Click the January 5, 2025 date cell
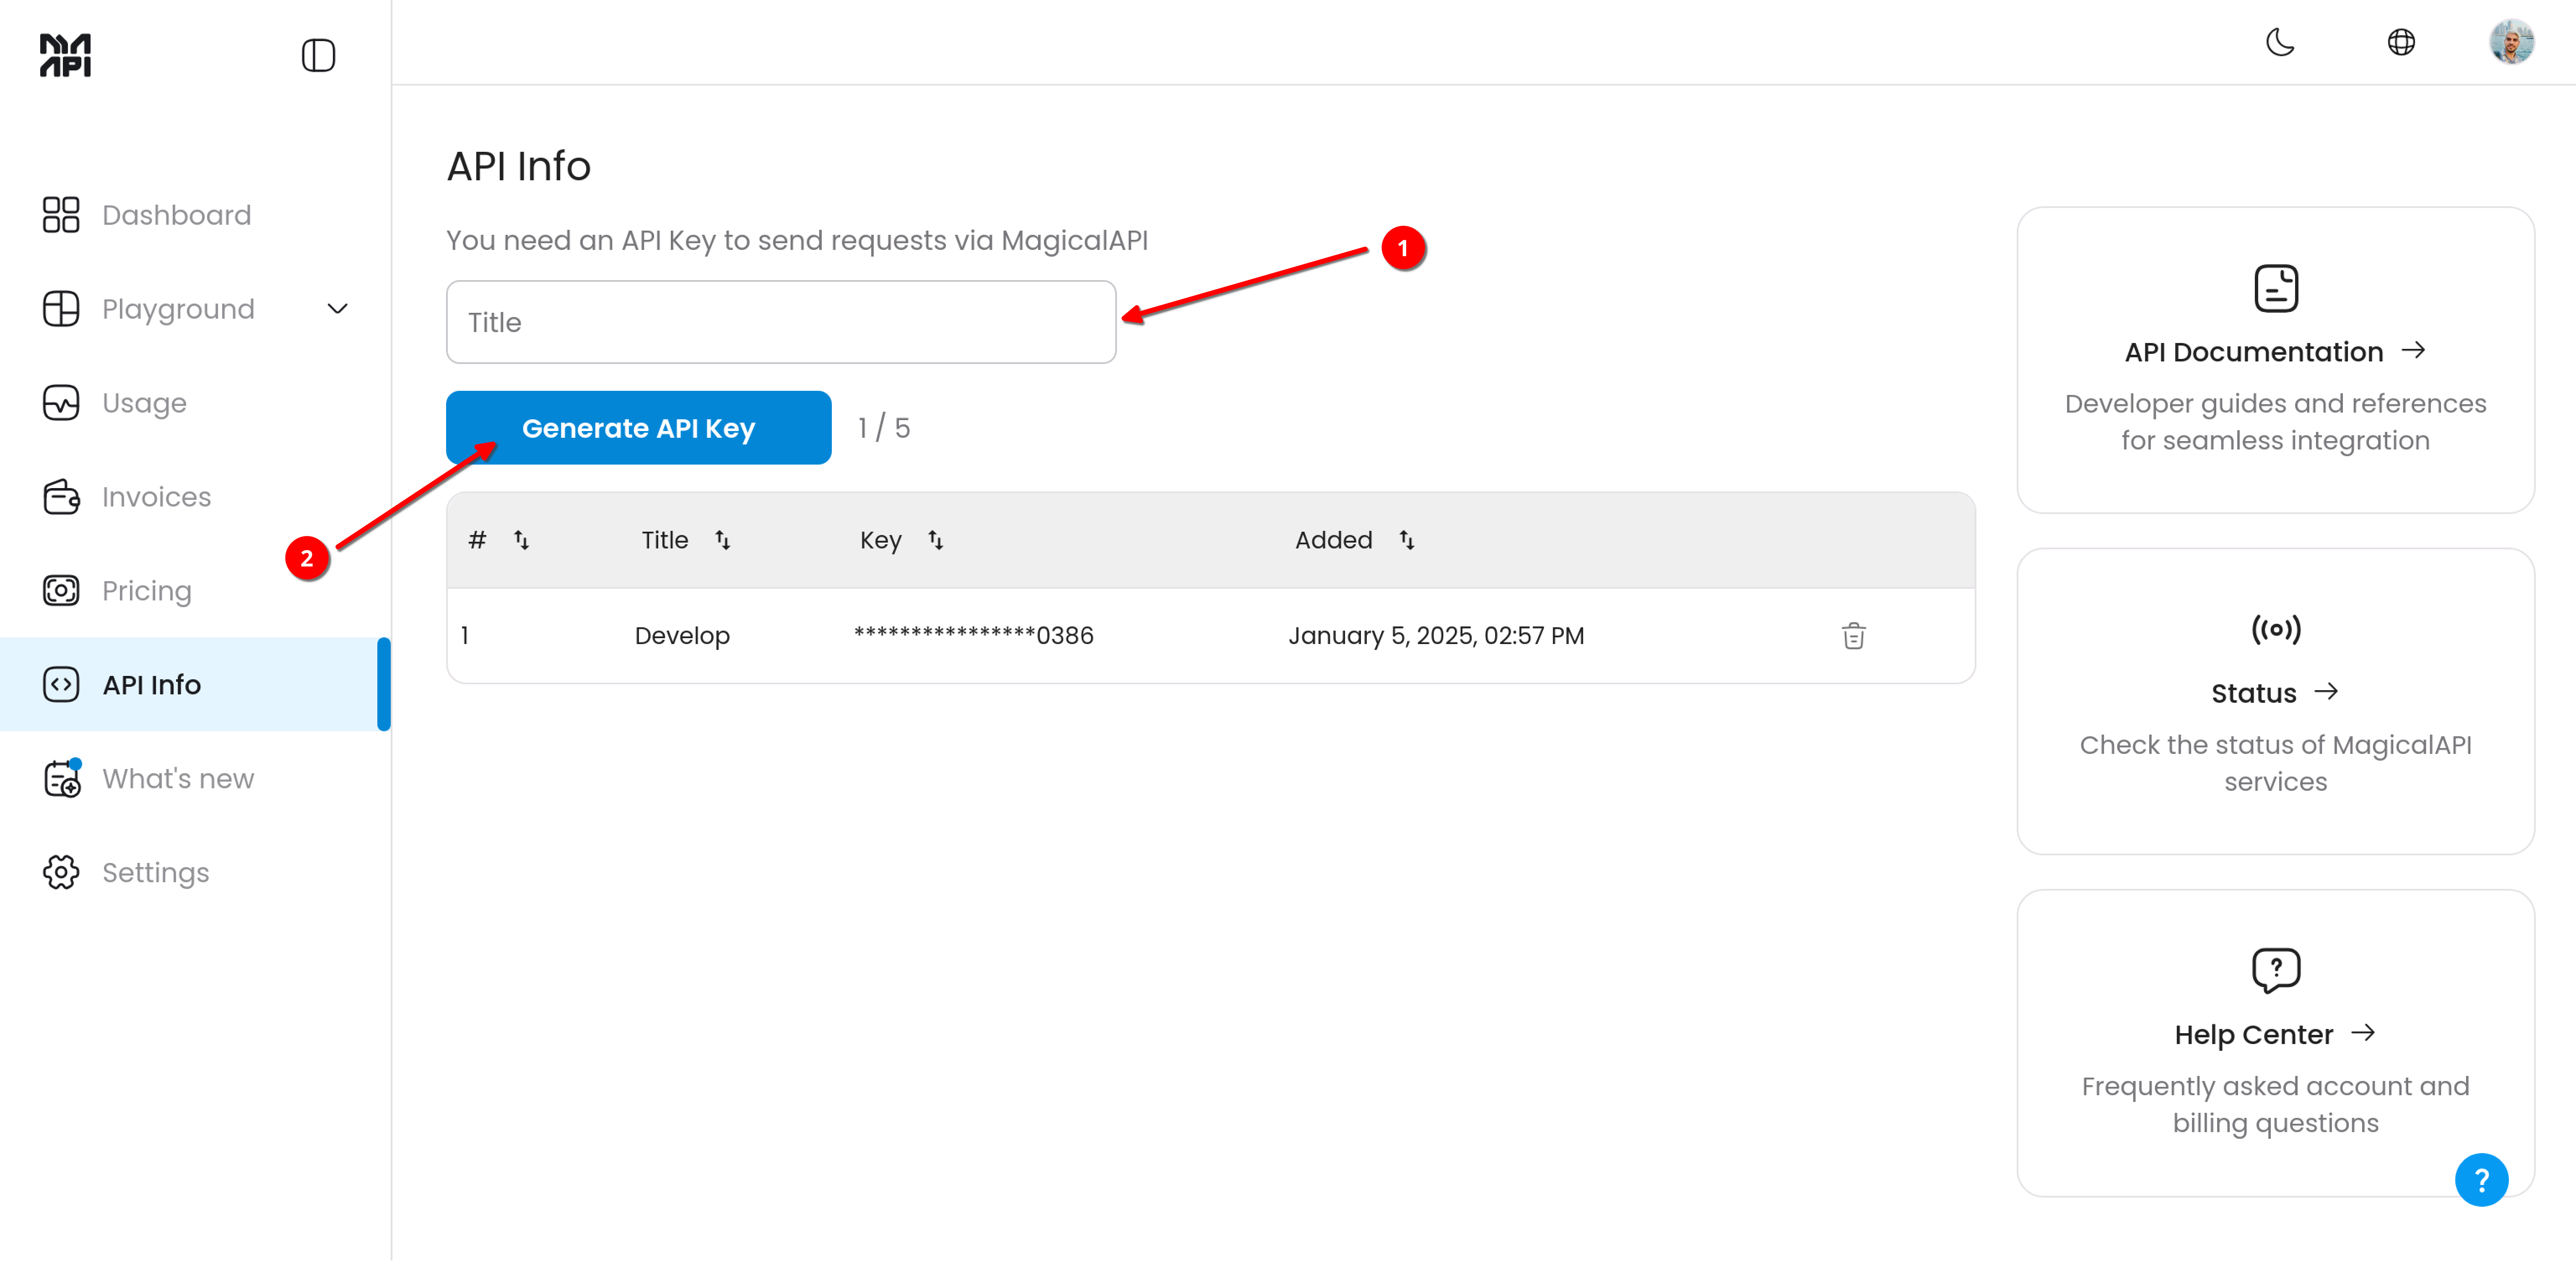2576x1273 pixels. coord(1436,636)
